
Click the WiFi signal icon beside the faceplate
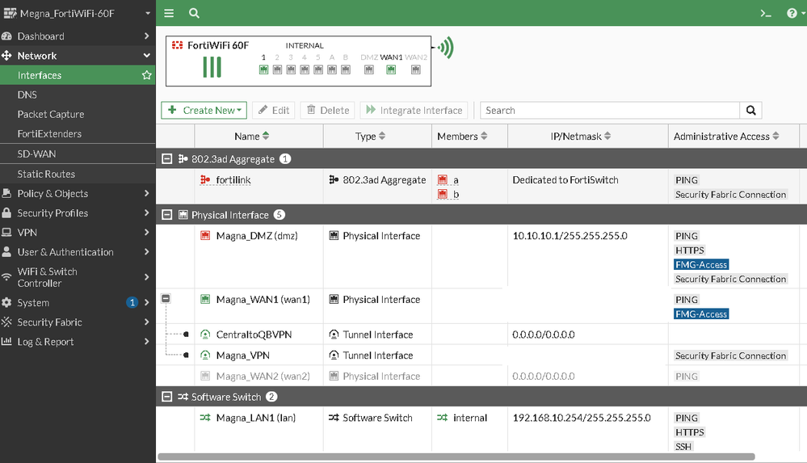point(446,48)
